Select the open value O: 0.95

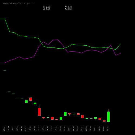click(x=47, y=9)
